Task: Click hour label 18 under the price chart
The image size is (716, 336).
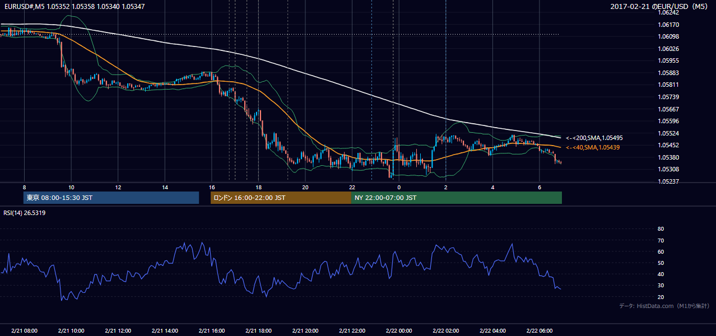Action: pos(258,187)
